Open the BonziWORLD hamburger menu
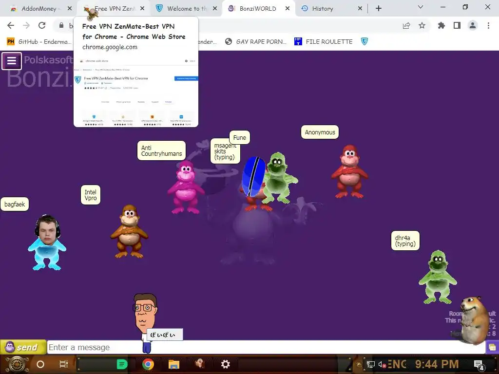The width and height of the screenshot is (499, 374). 12,61
